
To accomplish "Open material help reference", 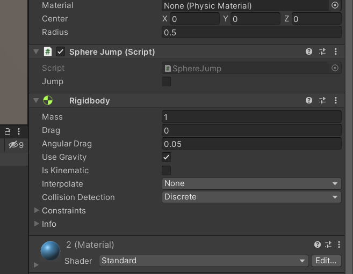I will coord(318,245).
